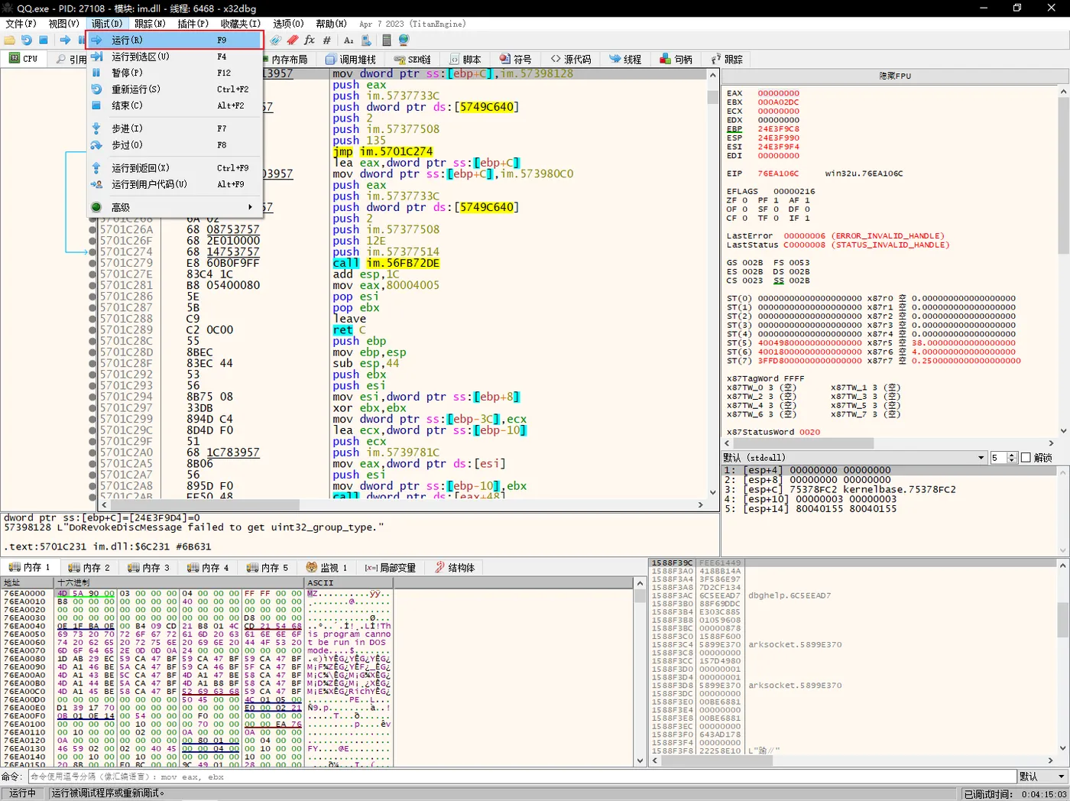Image resolution: width=1070 pixels, height=801 pixels.
Task: Click the stop debugging square icon
Action: 44,41
